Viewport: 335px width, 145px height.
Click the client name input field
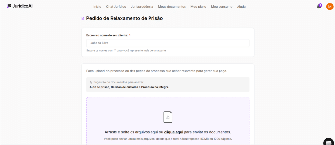pyautogui.click(x=168, y=43)
